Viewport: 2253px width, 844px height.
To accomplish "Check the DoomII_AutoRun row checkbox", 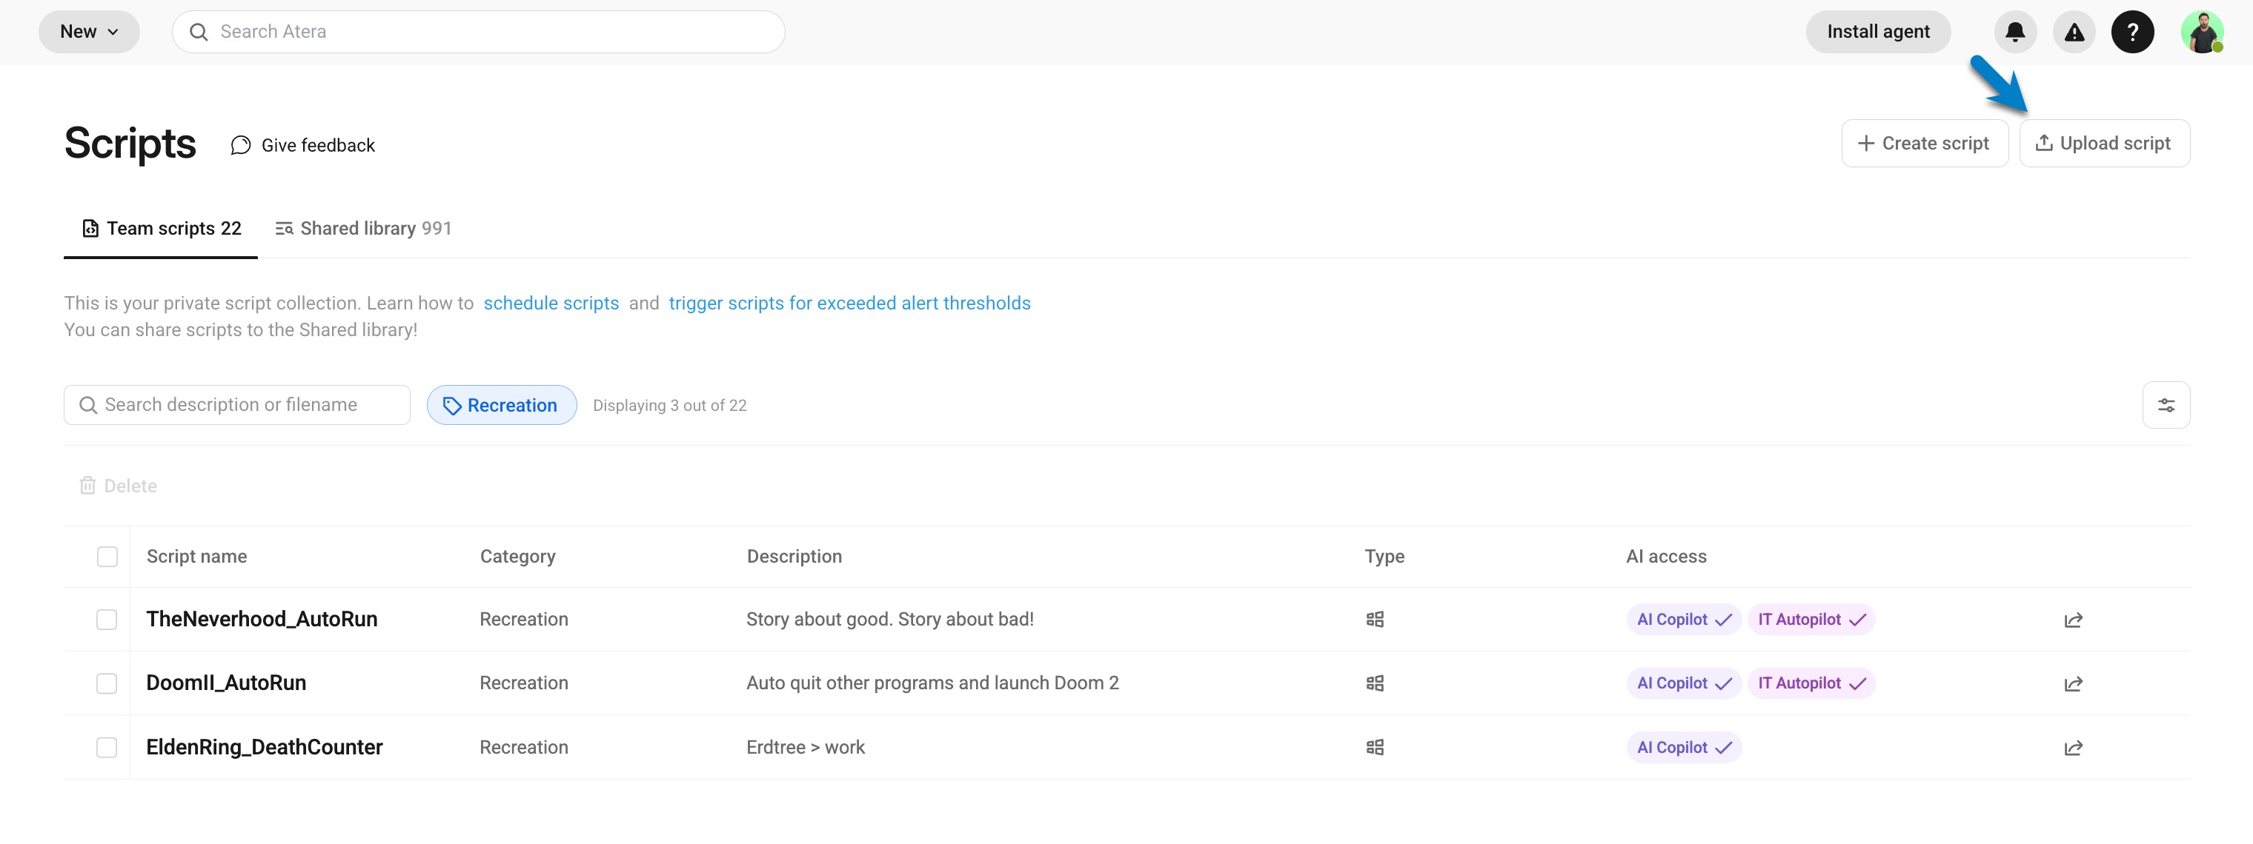I will (x=107, y=683).
